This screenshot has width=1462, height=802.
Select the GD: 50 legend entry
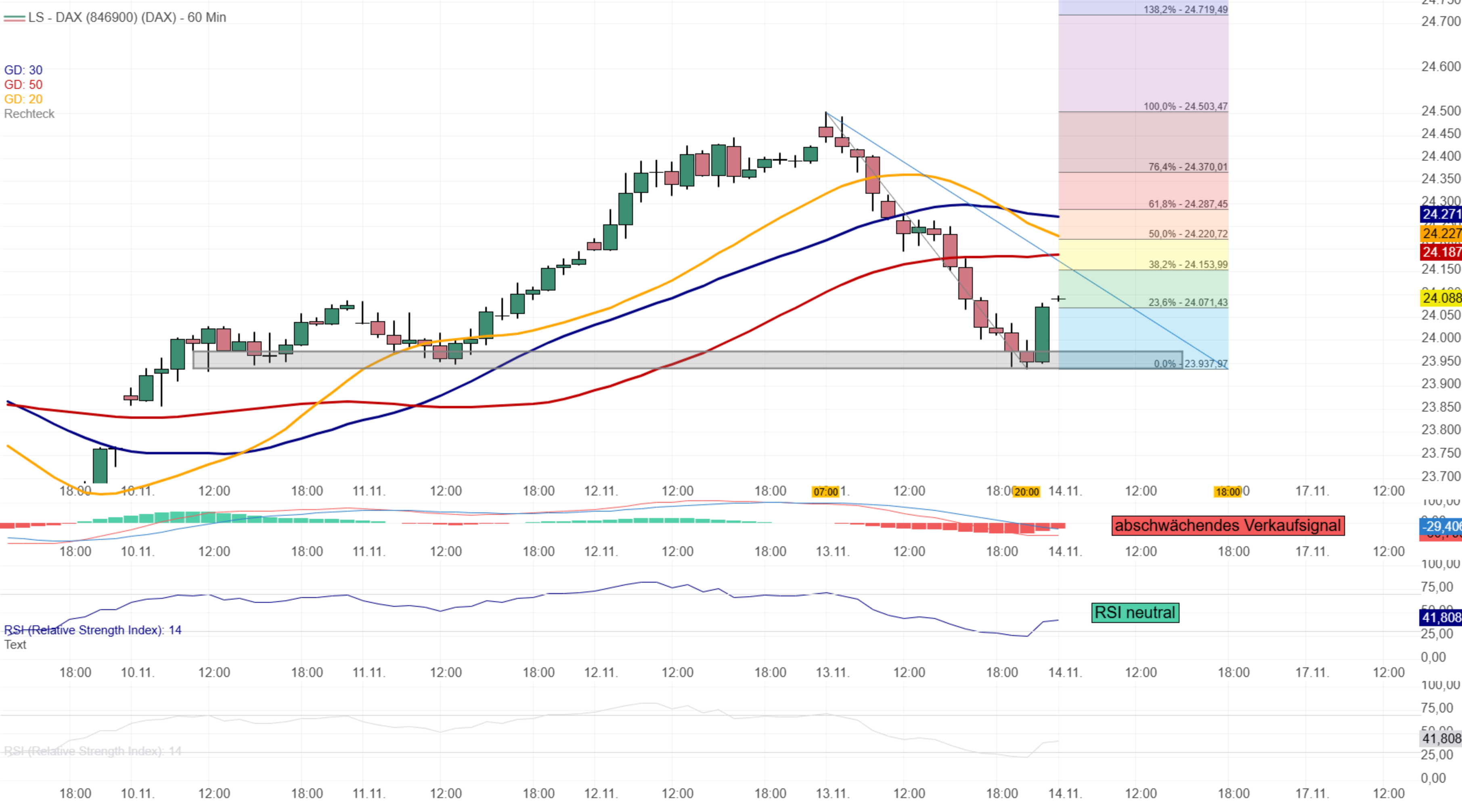[23, 84]
